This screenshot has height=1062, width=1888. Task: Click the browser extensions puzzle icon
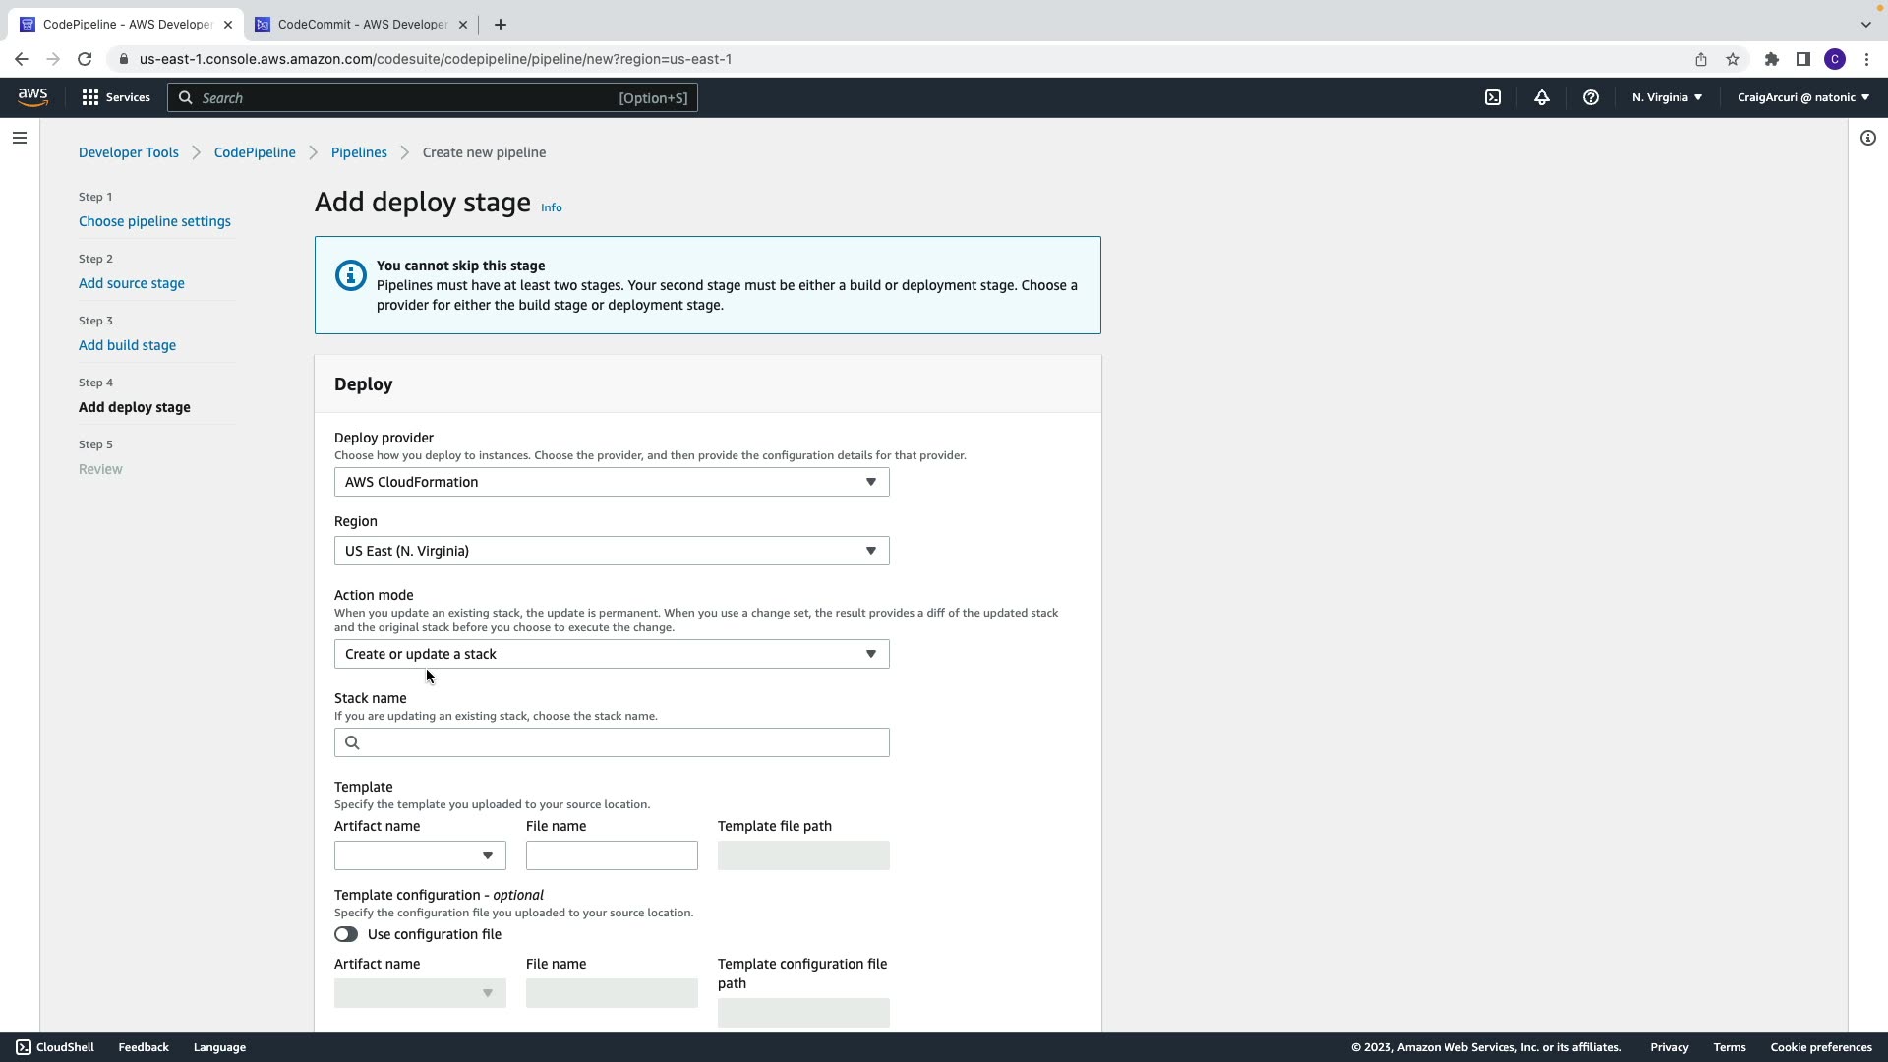click(1771, 59)
